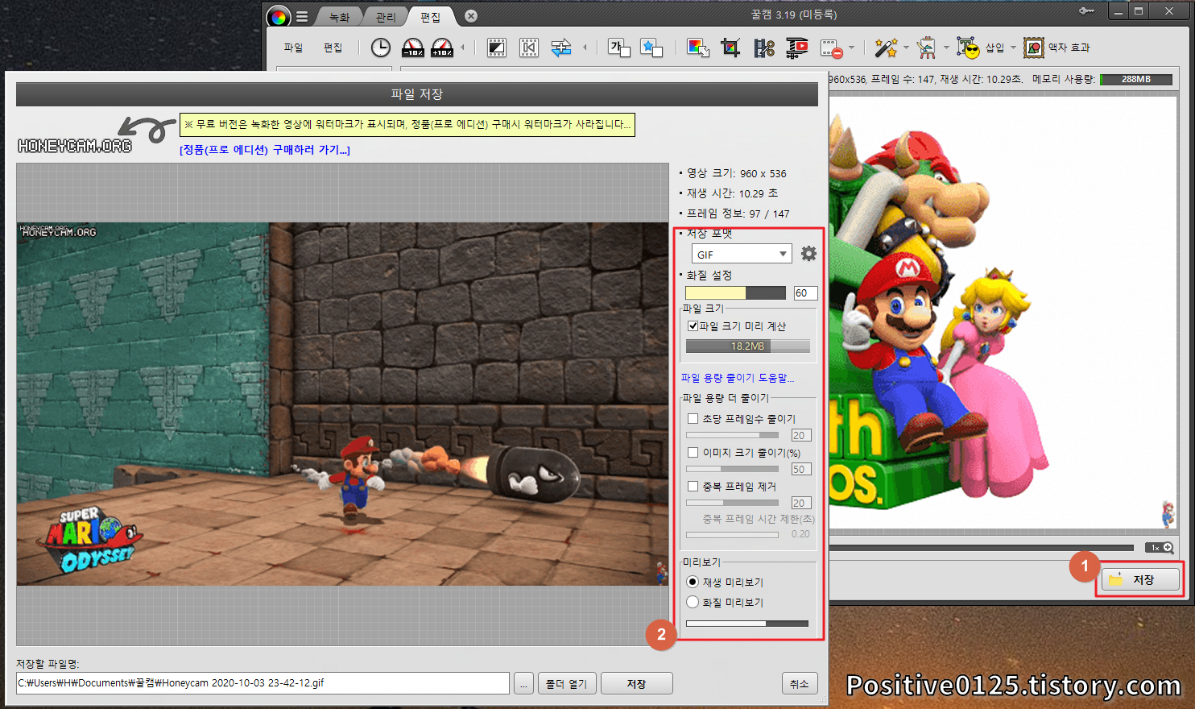Click the delete-frame red minus icon

coord(831,48)
